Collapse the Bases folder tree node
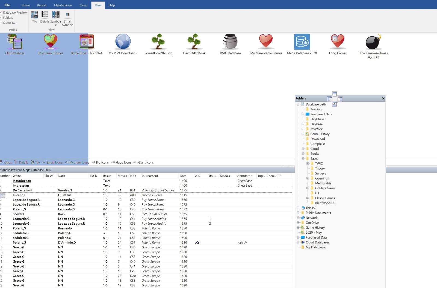The width and height of the screenshot is (437, 288). point(303,159)
